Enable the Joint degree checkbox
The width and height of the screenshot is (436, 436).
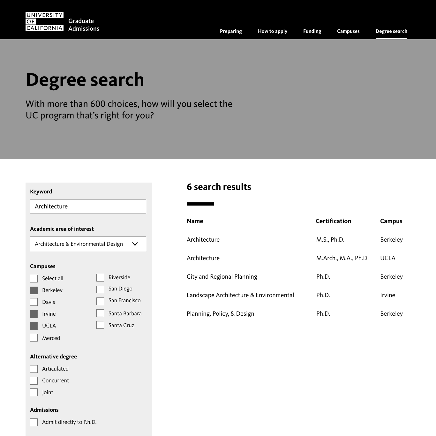[34, 392]
